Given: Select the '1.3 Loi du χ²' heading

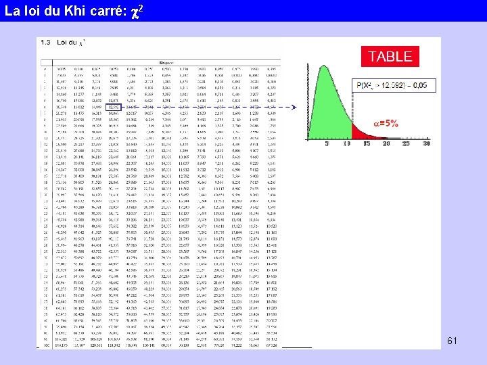Looking at the screenshot, I should pyautogui.click(x=63, y=43).
